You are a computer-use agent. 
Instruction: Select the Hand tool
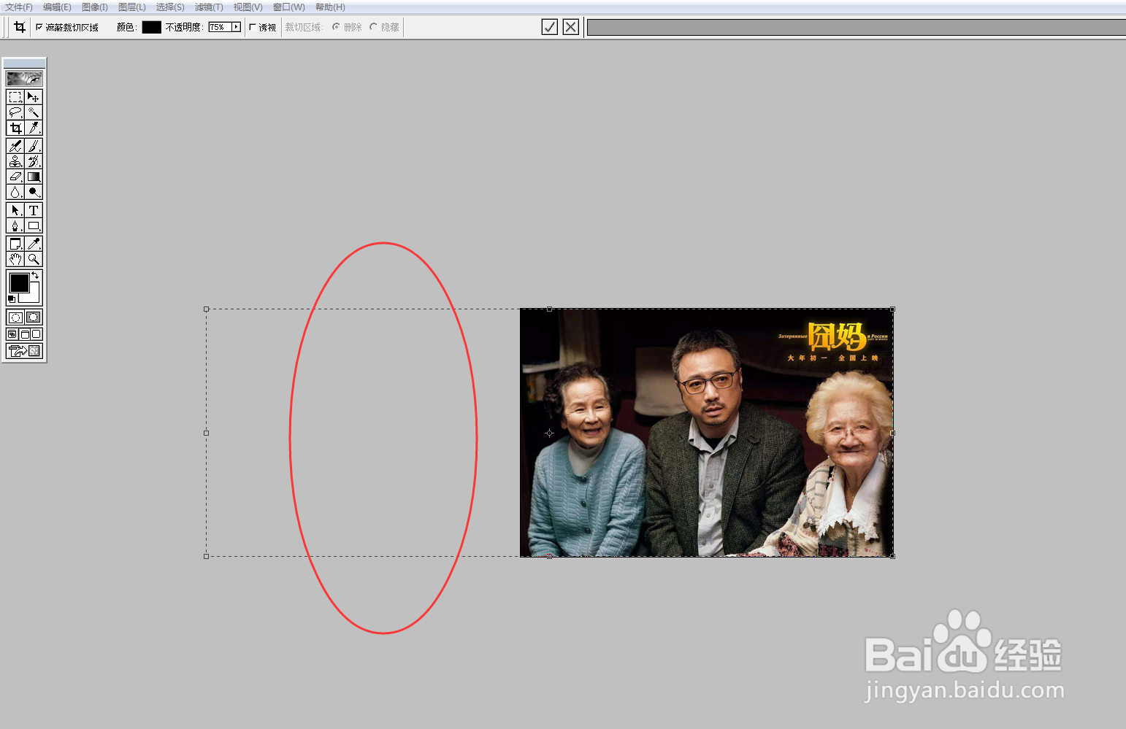[15, 259]
